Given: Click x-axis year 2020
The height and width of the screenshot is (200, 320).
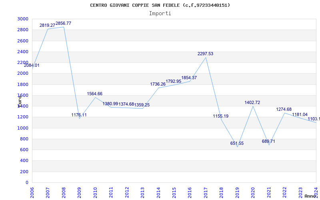Looking at the screenshot, I should tap(253, 193).
